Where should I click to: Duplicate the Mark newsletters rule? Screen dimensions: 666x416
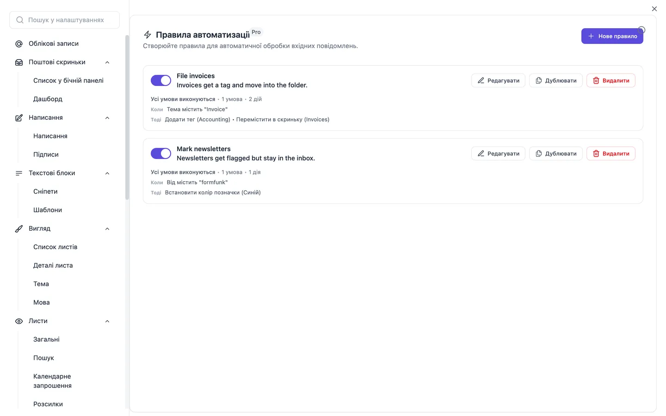pos(556,153)
